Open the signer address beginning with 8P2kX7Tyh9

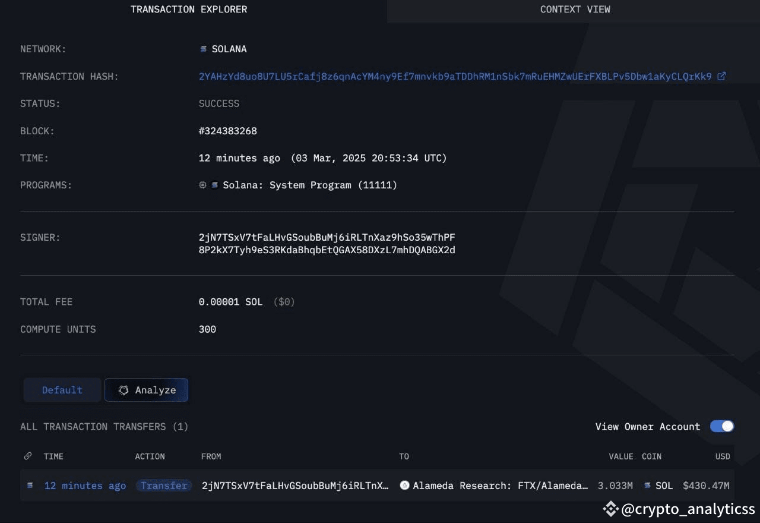pos(327,250)
